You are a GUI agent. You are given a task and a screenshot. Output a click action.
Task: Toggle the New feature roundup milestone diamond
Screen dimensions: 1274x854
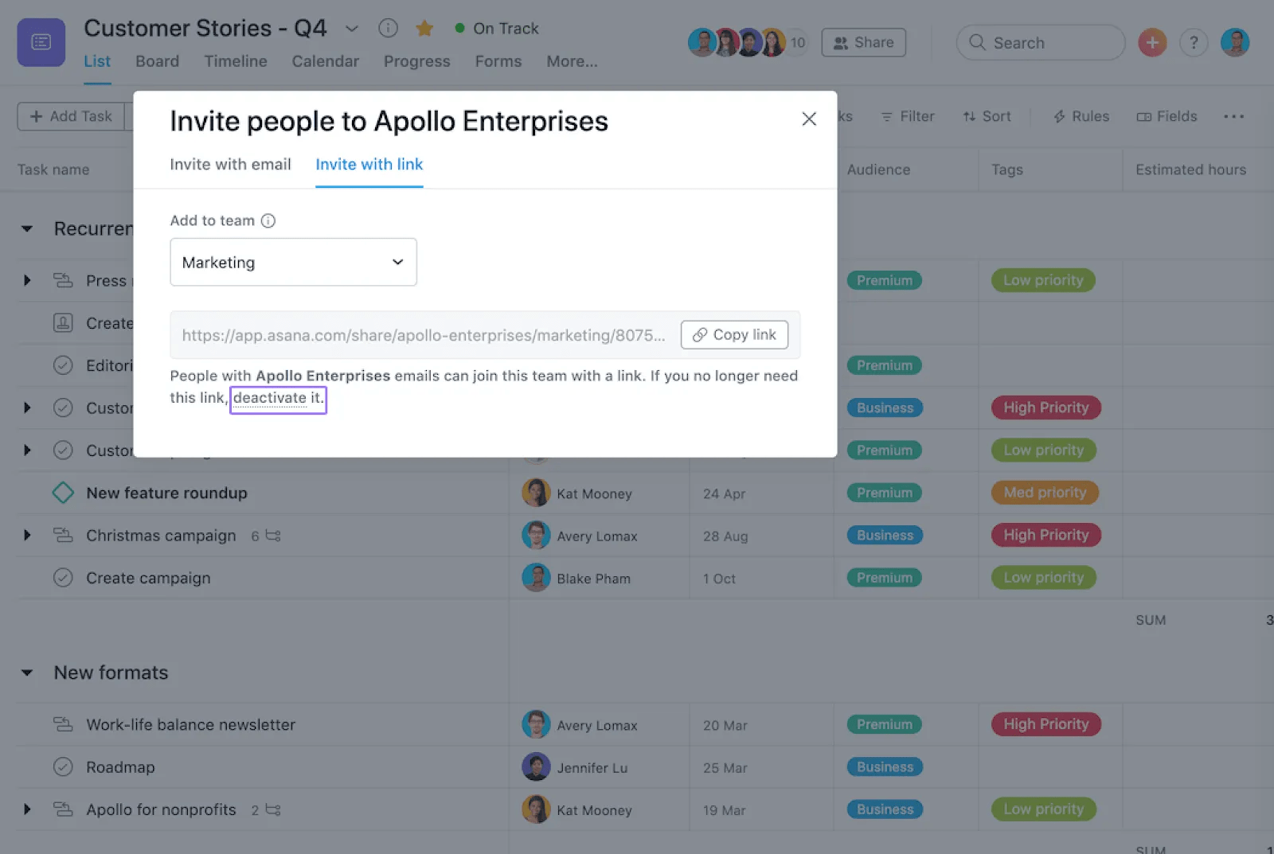click(x=63, y=493)
